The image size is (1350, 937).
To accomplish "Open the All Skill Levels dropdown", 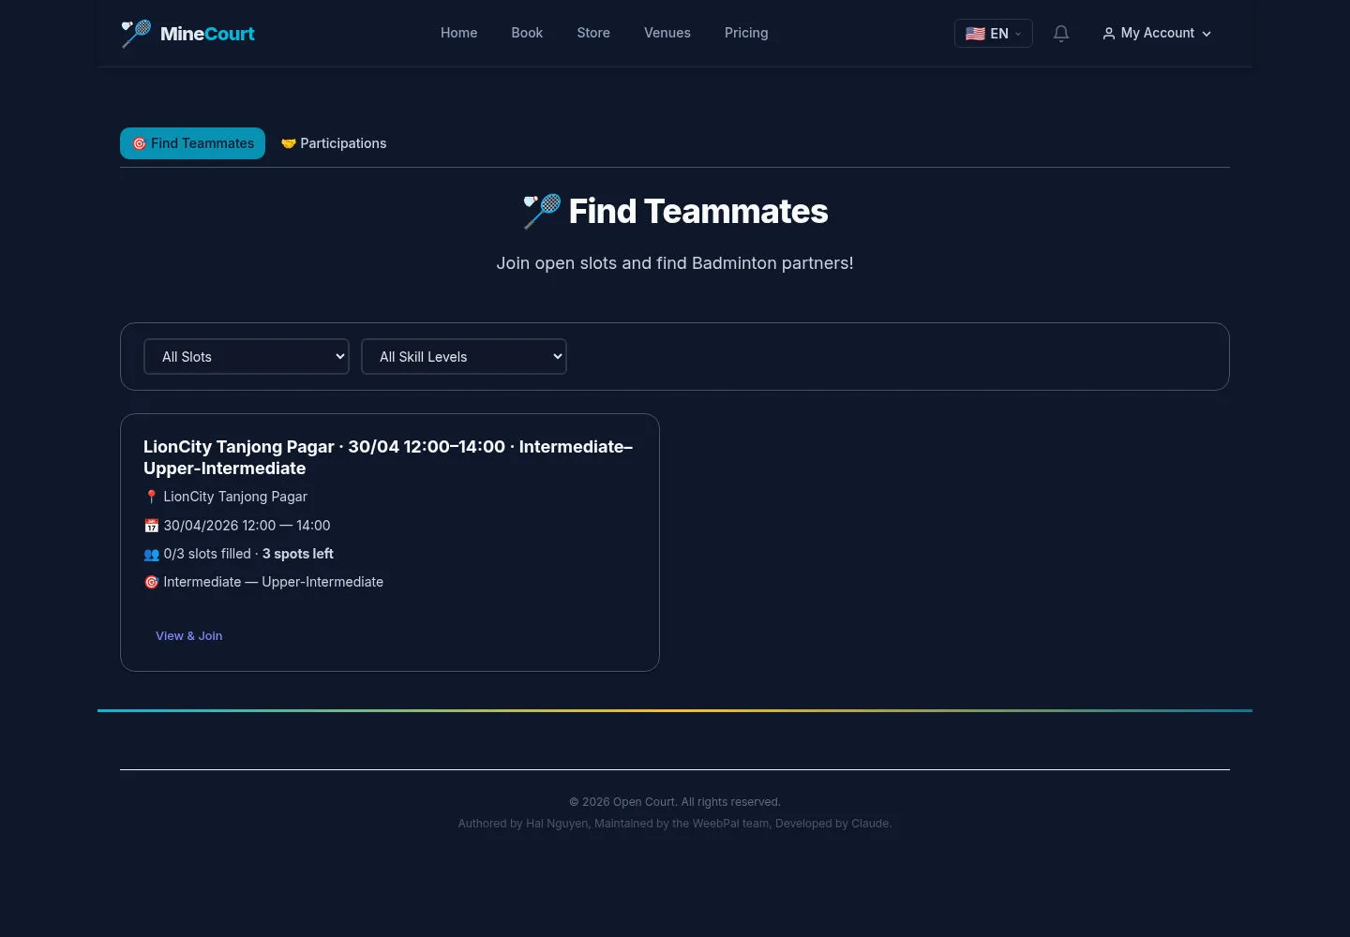I will [x=464, y=357].
